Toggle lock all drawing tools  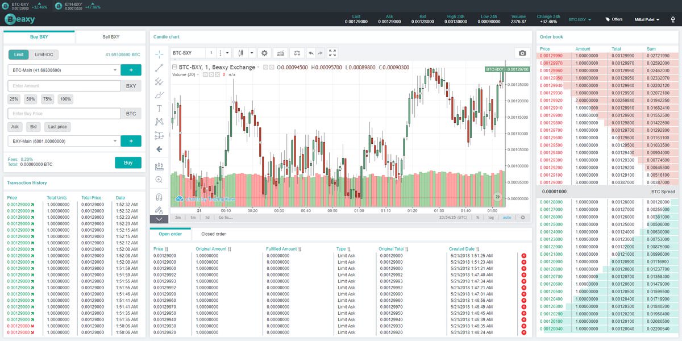point(159,210)
